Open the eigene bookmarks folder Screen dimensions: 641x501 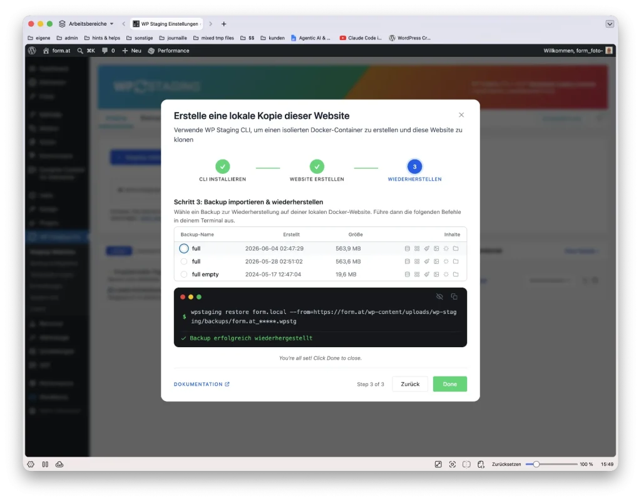click(39, 38)
